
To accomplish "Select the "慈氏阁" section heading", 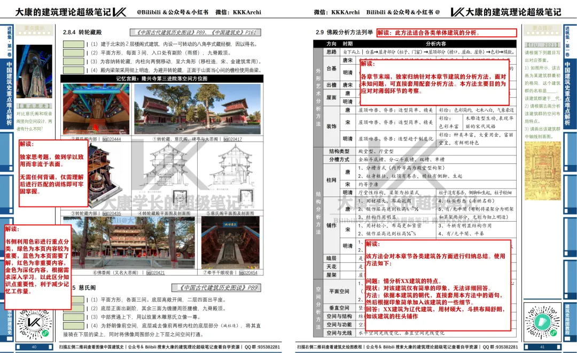I will coord(87,287).
